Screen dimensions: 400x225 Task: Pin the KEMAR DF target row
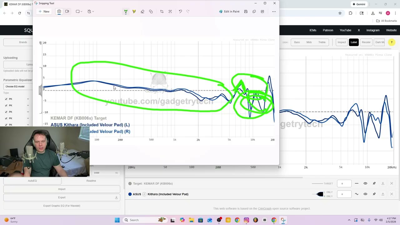[374, 183]
